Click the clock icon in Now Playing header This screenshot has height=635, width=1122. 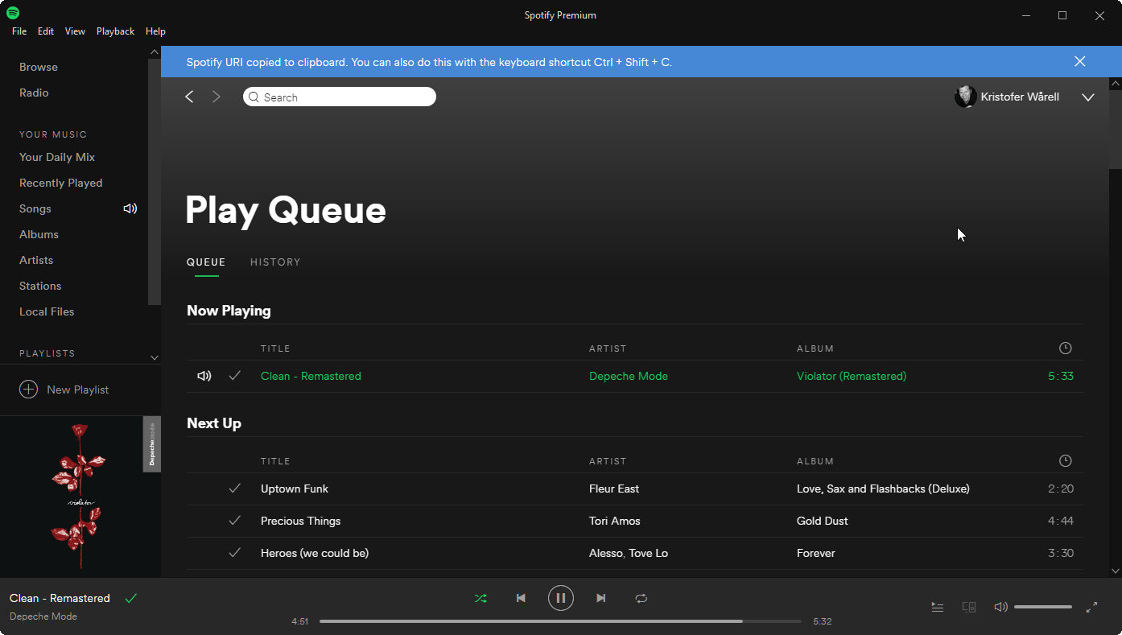pos(1066,348)
